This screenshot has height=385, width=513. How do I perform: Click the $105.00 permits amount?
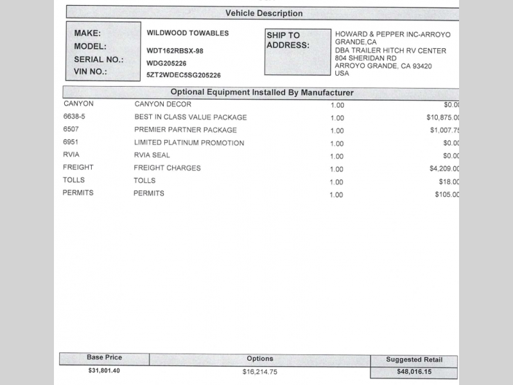click(447, 194)
